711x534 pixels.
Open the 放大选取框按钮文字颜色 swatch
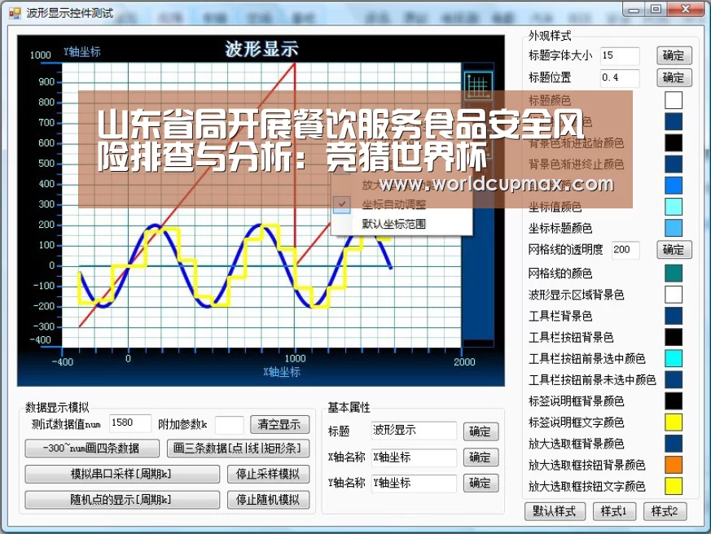pyautogui.click(x=674, y=487)
